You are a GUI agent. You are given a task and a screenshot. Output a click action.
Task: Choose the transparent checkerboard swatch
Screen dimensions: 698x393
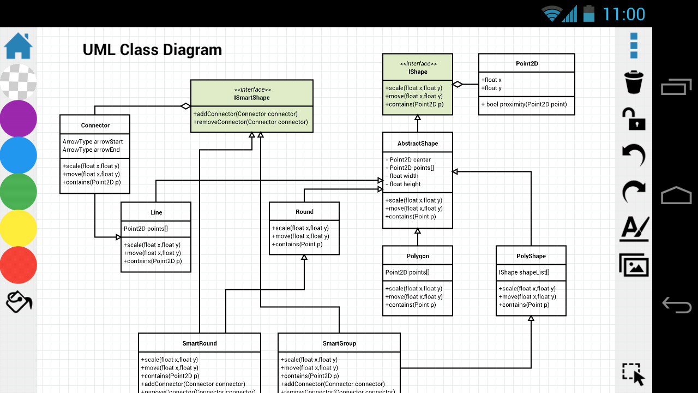18,82
